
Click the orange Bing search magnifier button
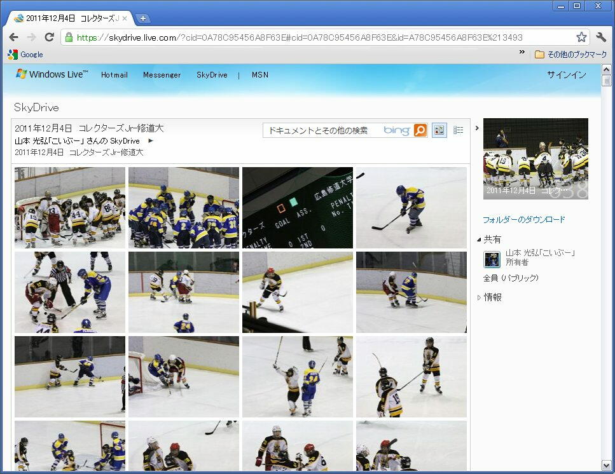(x=420, y=130)
